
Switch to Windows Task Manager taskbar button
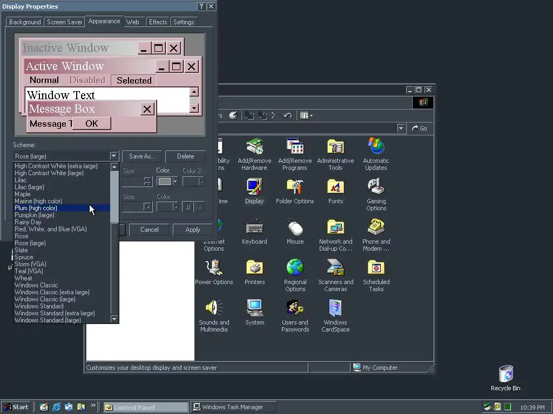234,407
